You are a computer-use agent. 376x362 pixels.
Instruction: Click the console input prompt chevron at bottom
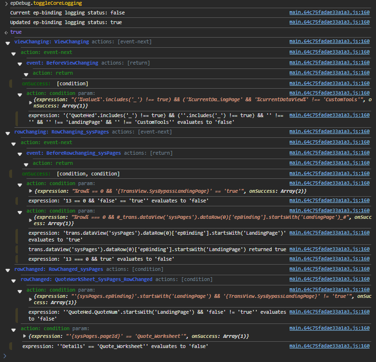(5, 356)
